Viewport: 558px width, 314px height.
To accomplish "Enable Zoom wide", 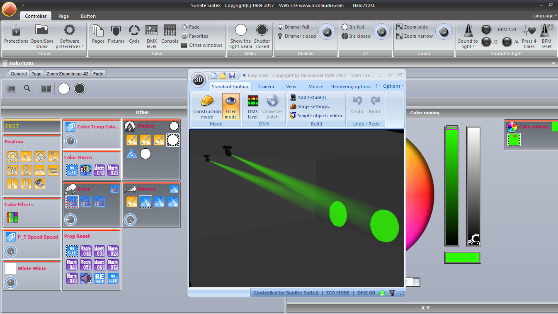I will pyautogui.click(x=412, y=27).
